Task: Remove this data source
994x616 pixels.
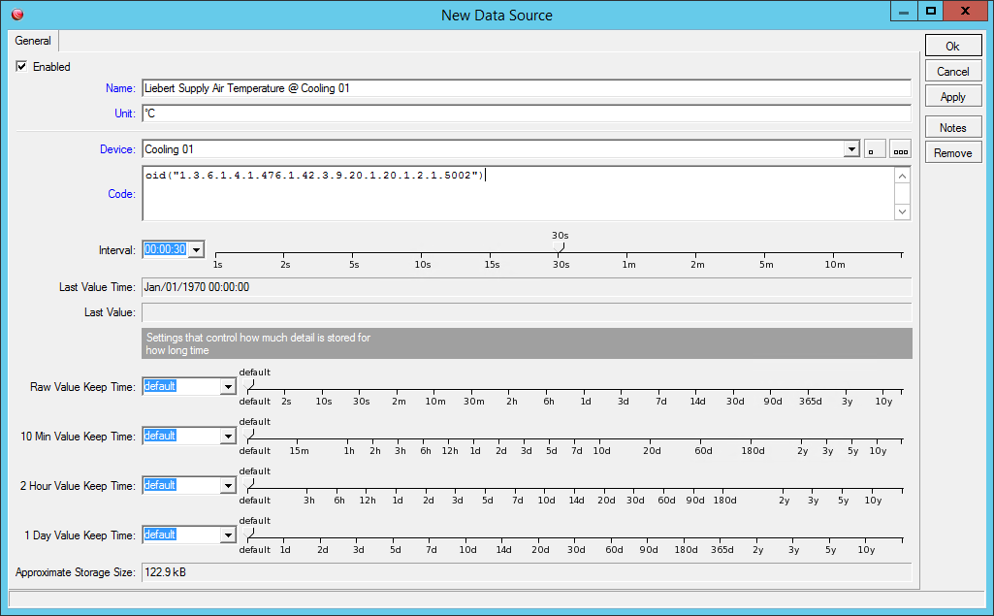Action: pos(952,151)
